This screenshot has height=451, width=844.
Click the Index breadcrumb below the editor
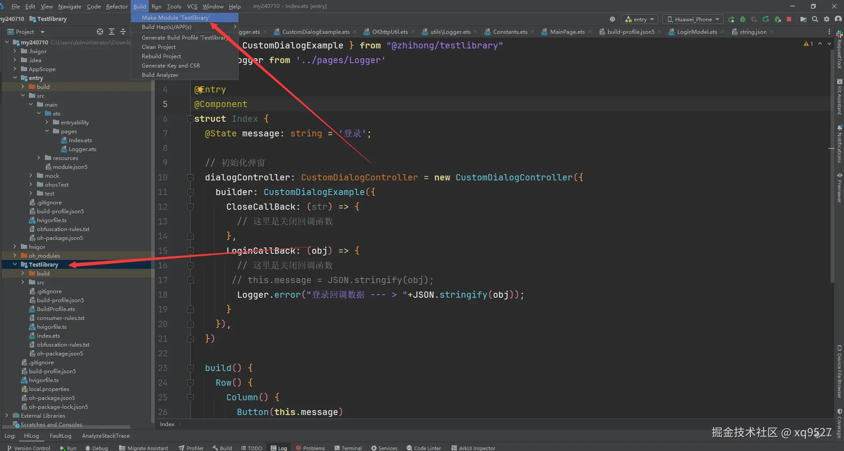tap(167, 424)
